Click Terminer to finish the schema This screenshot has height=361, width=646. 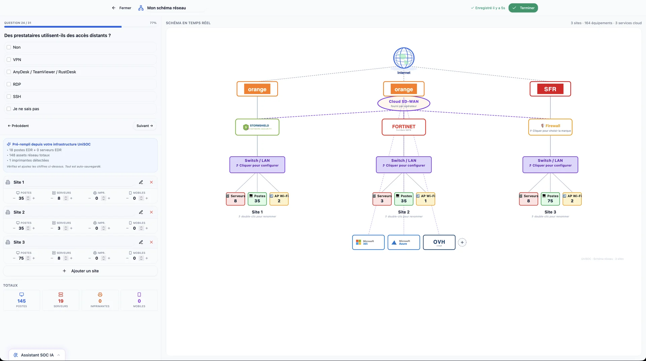[x=523, y=8]
